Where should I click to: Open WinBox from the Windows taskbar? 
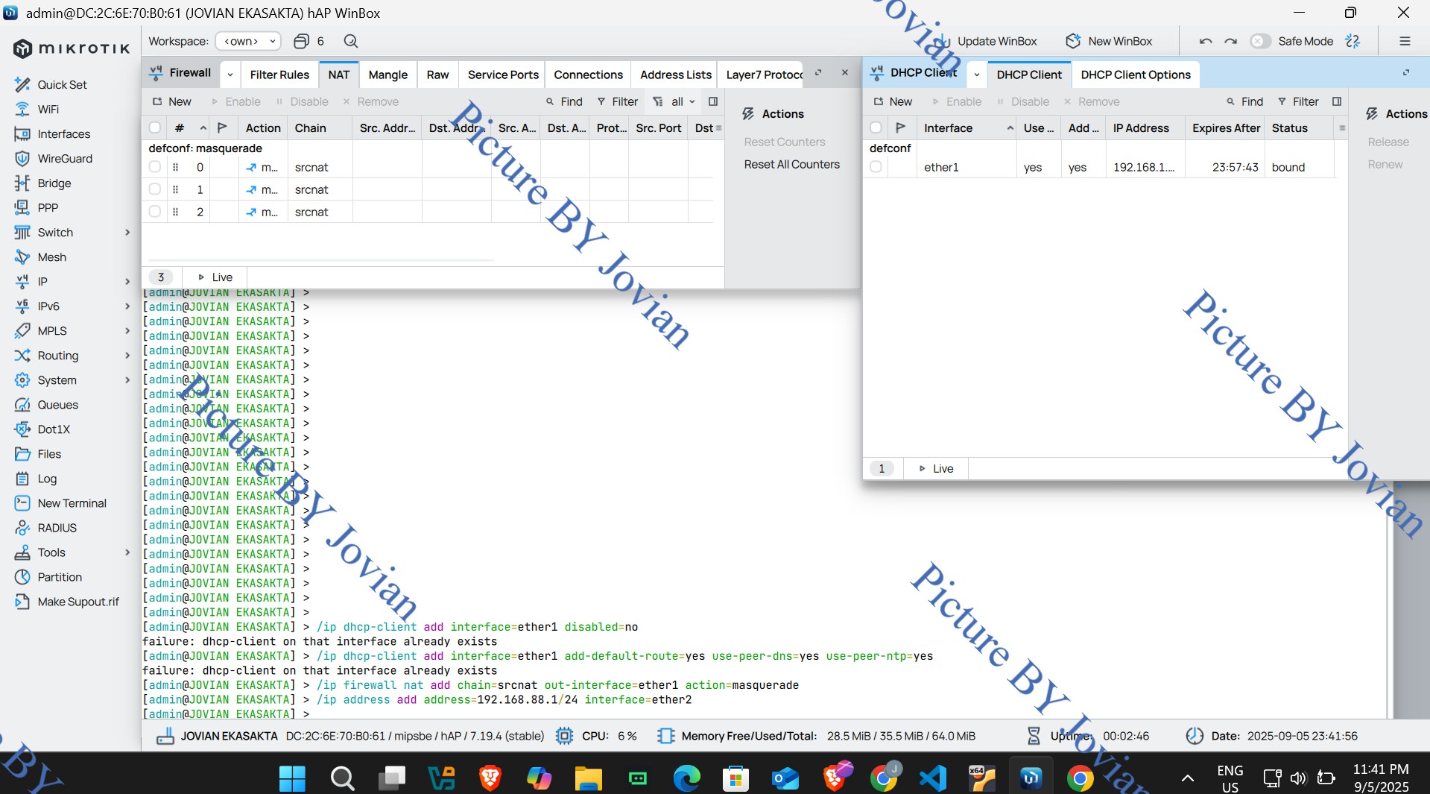1031,778
